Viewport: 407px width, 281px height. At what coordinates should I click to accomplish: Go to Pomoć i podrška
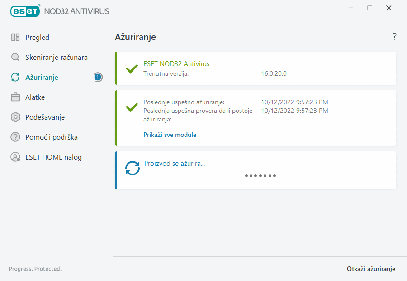47,137
